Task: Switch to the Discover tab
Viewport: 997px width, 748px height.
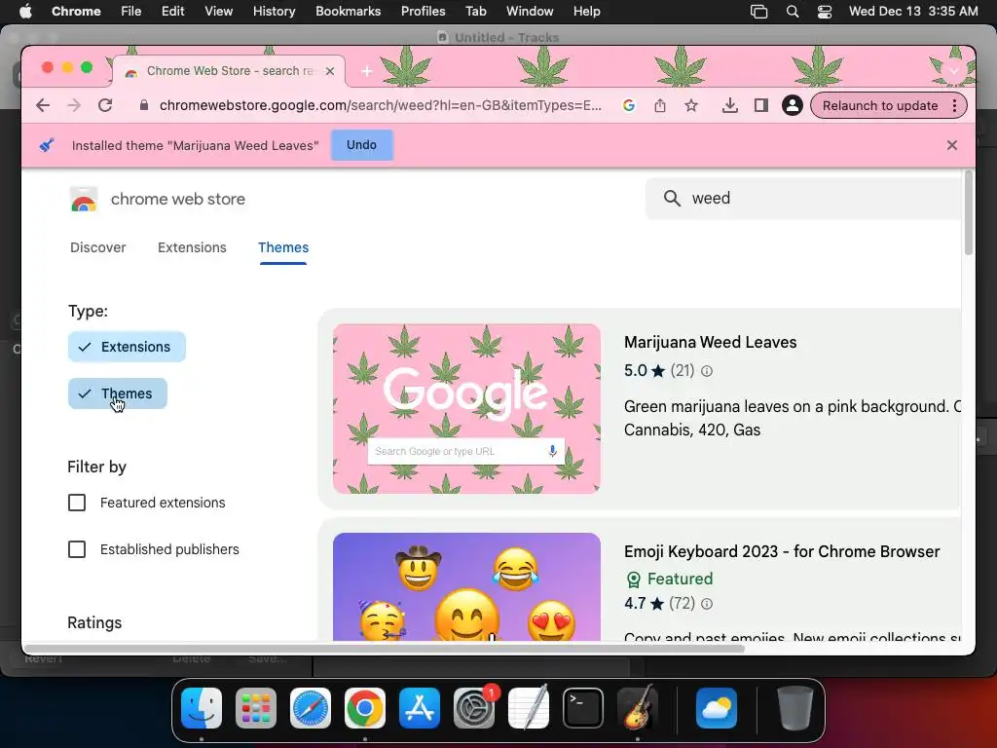Action: (x=98, y=247)
